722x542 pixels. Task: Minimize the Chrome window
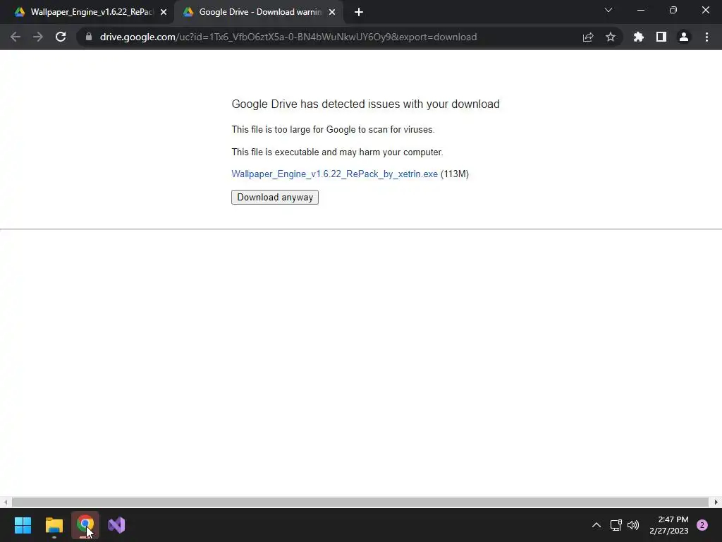(x=640, y=10)
